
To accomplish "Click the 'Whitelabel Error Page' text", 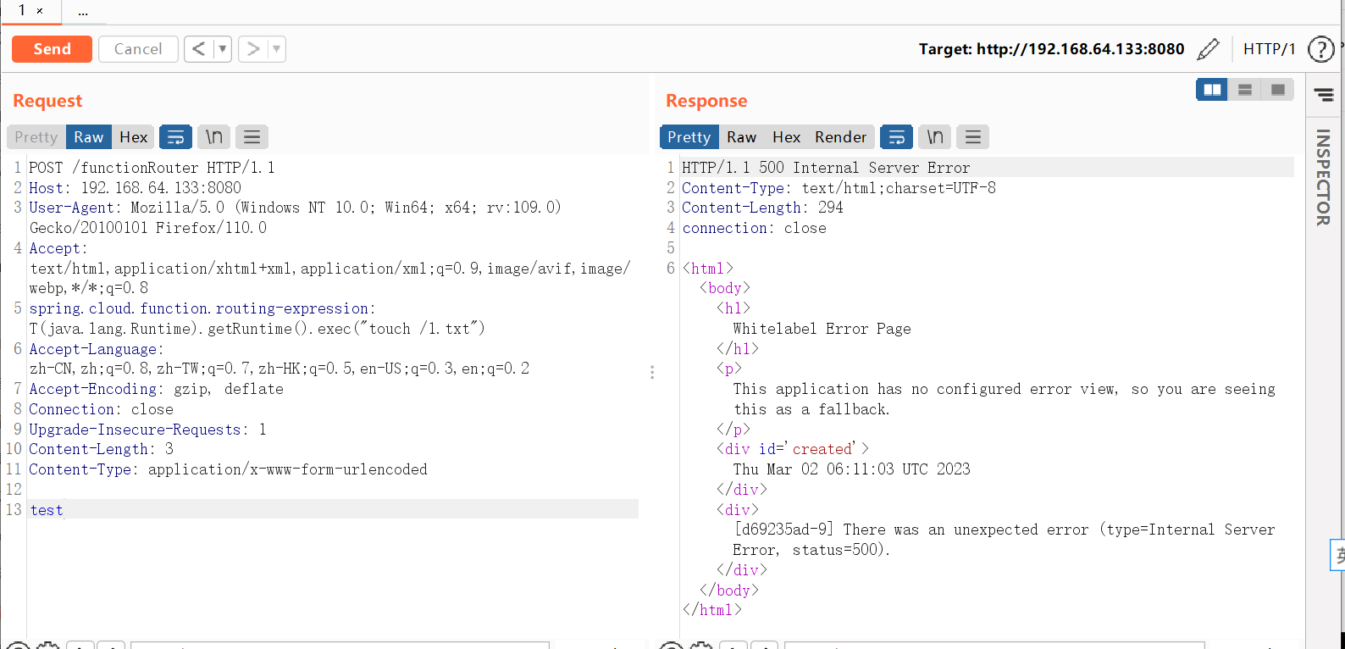I will (822, 329).
